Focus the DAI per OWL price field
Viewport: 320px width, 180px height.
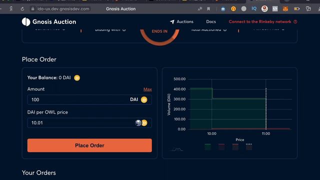click(x=89, y=123)
